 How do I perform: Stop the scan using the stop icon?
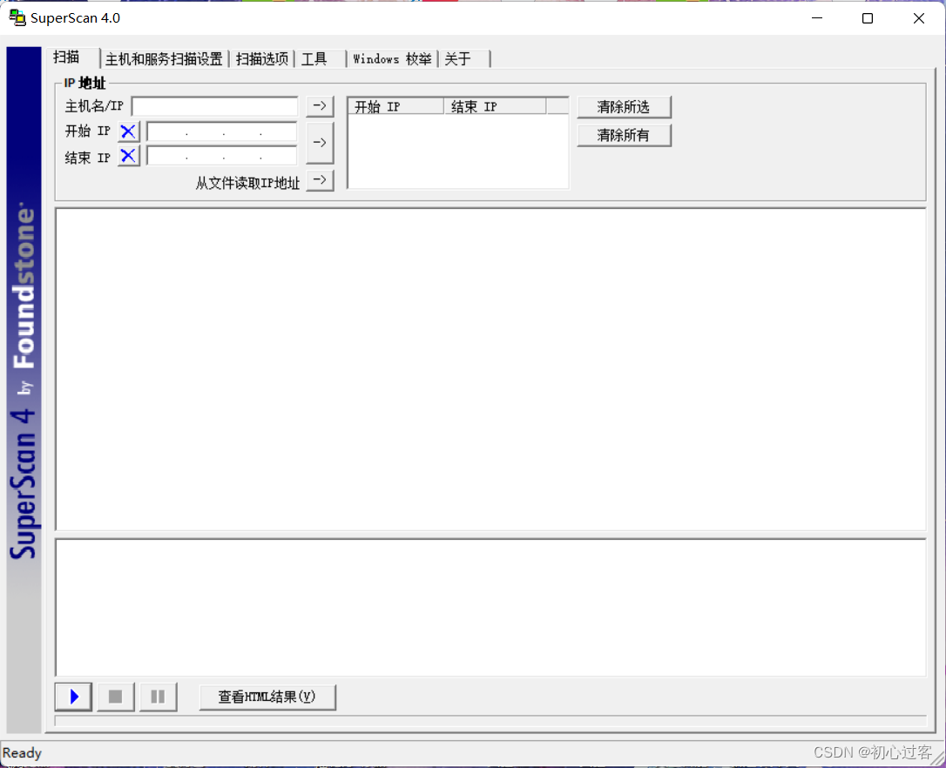coord(115,697)
